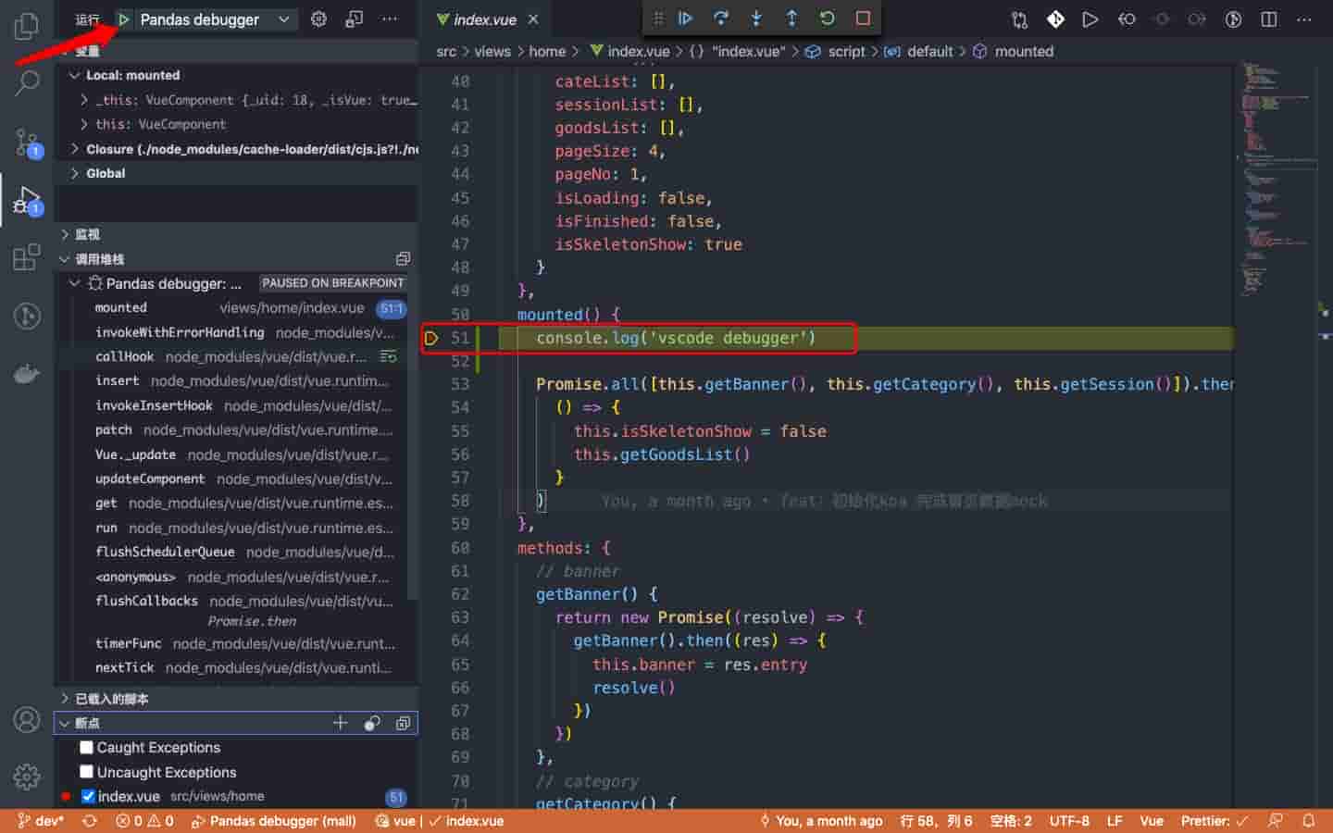Viewport: 1333px width, 833px height.
Task: Click the Step Into debug icon
Action: (x=756, y=19)
